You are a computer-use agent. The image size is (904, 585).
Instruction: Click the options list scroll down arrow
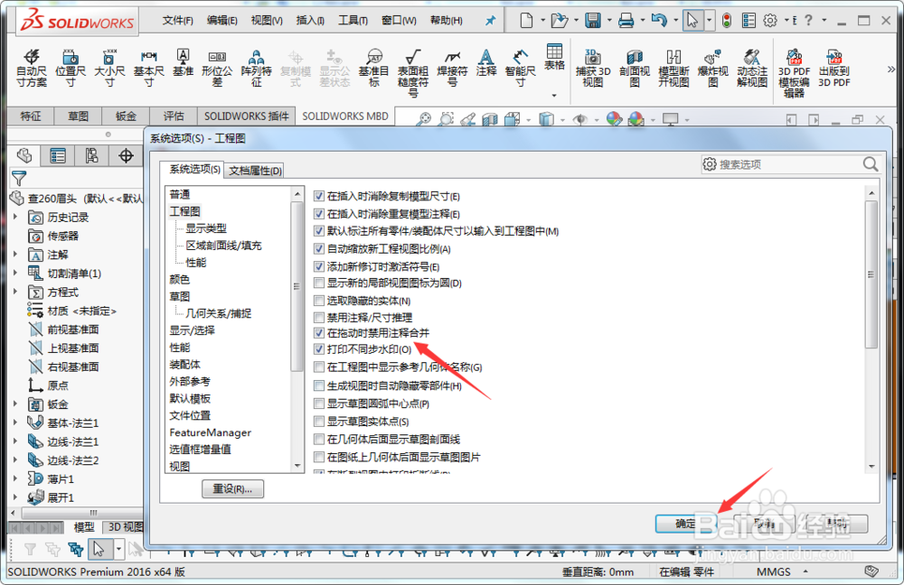coord(297,465)
